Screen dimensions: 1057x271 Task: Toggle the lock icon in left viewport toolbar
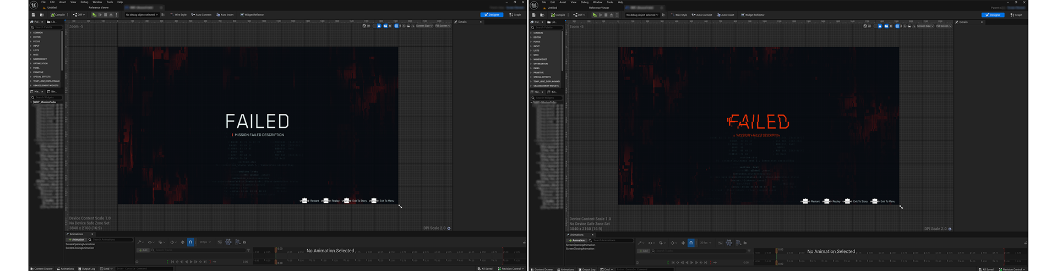[x=379, y=26]
